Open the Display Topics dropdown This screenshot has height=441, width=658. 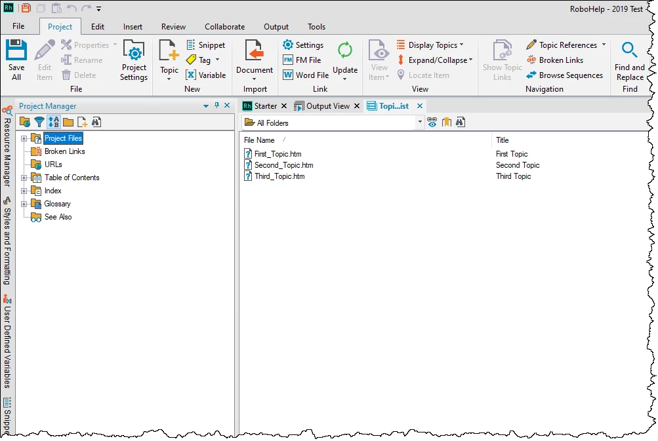[430, 45]
